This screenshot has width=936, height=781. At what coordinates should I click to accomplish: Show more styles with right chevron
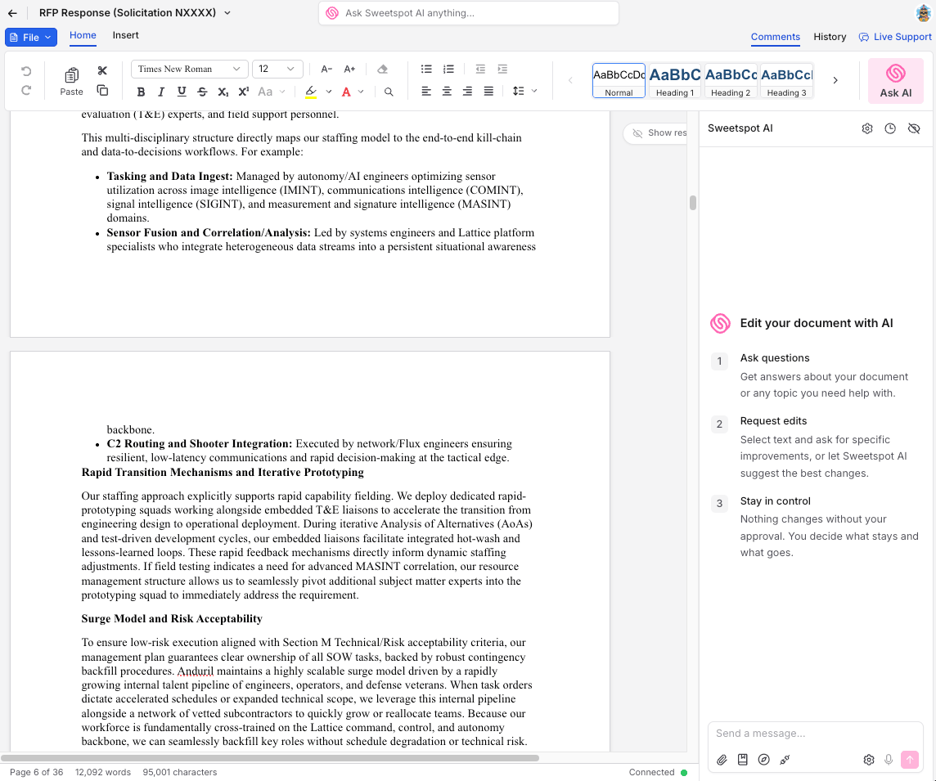[x=835, y=80]
